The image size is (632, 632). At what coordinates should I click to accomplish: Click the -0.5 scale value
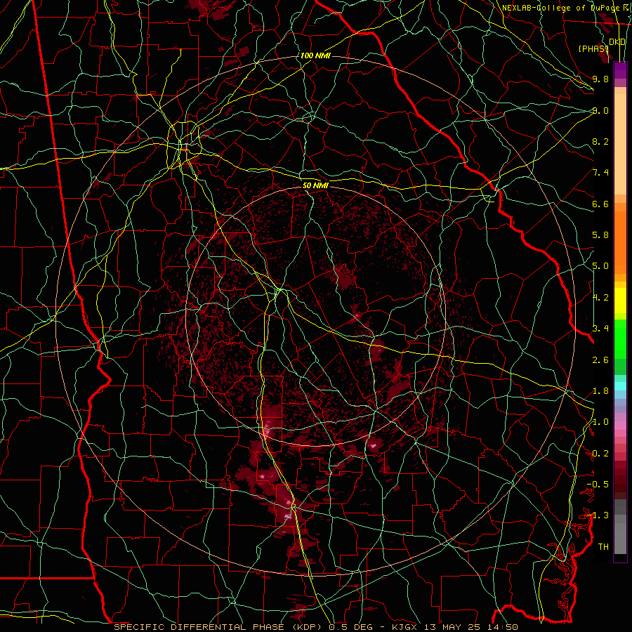coord(598,485)
